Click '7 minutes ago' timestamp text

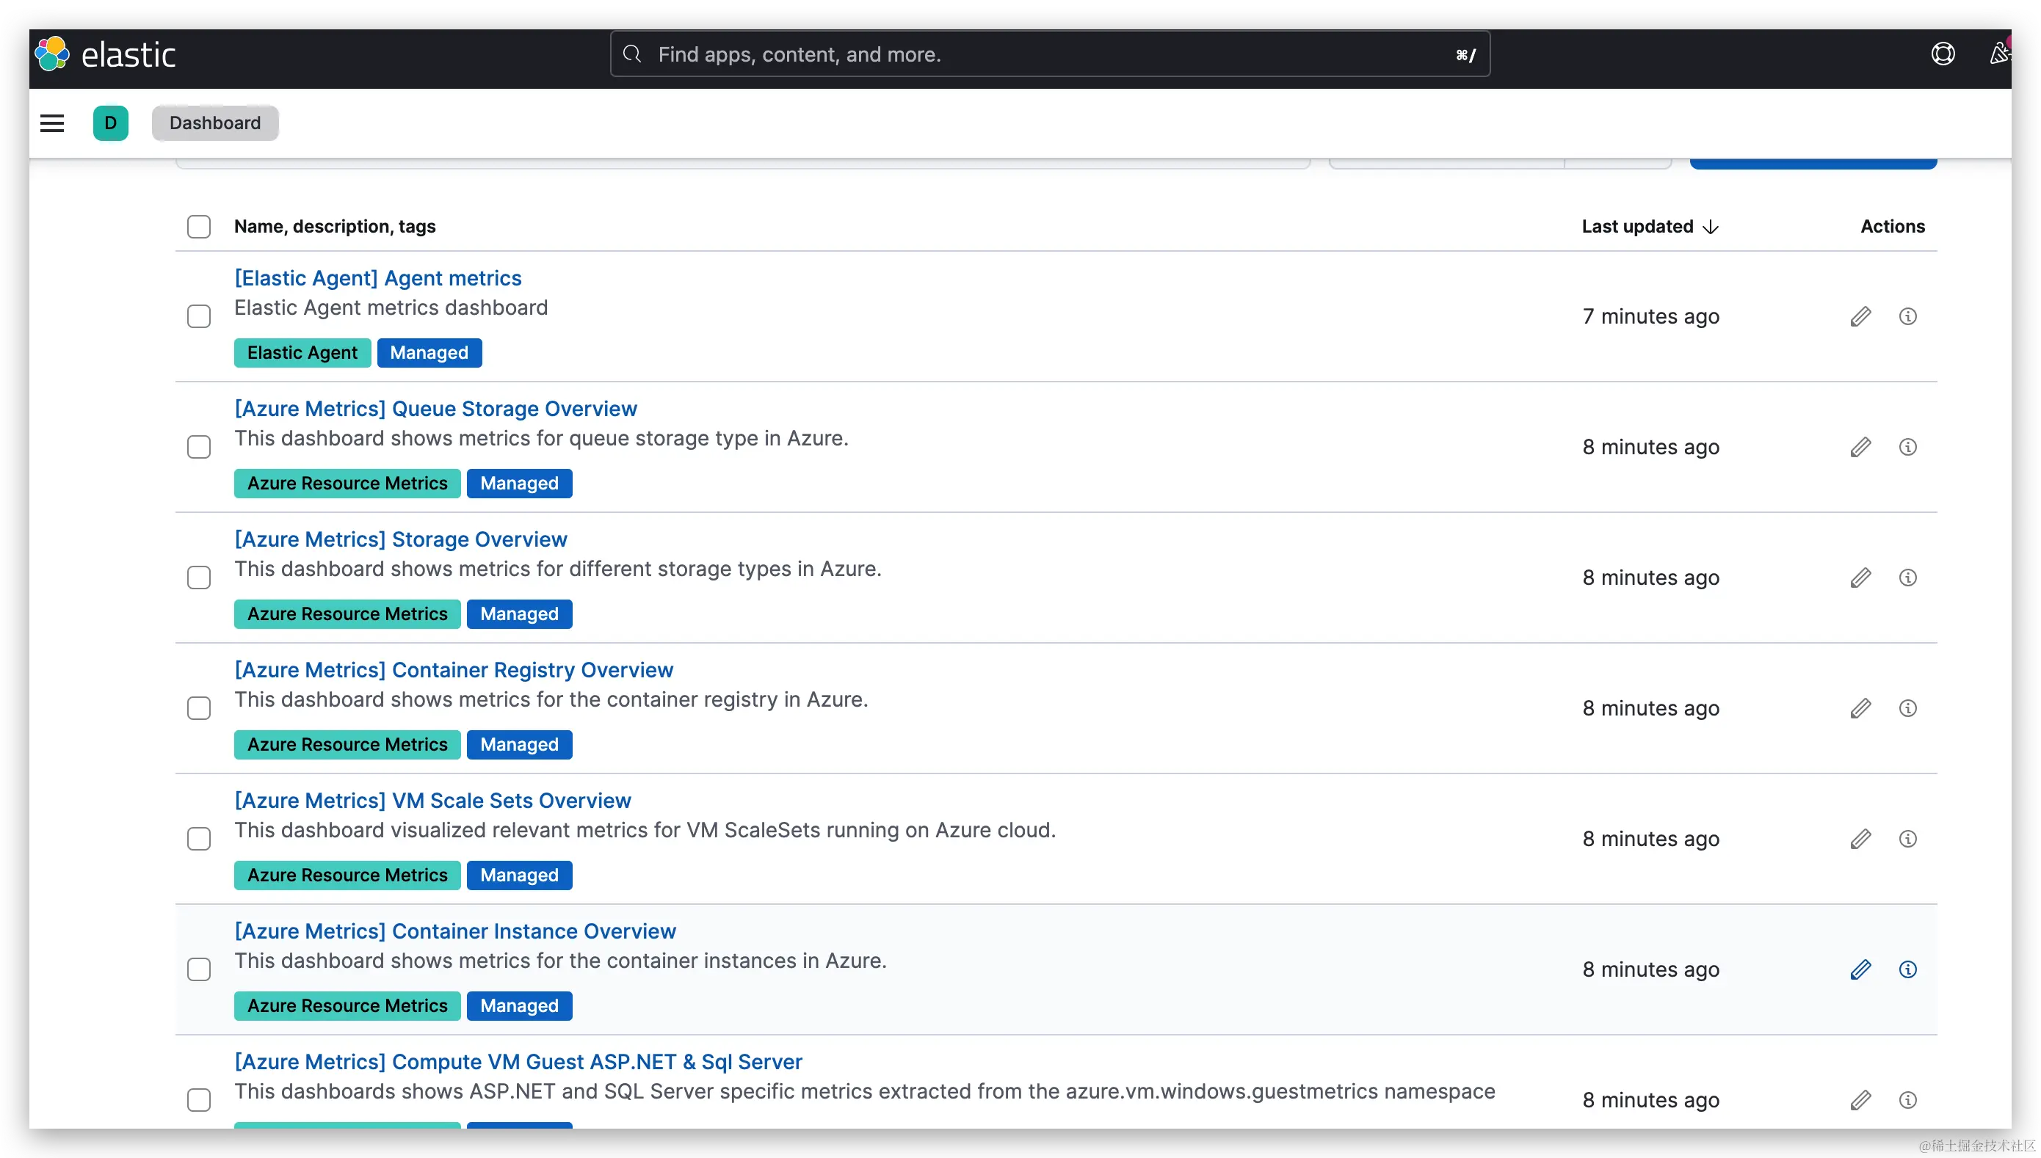tap(1650, 316)
